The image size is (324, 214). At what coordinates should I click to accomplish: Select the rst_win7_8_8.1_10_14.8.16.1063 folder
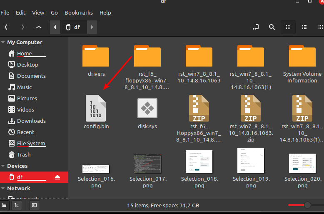[x=199, y=64]
